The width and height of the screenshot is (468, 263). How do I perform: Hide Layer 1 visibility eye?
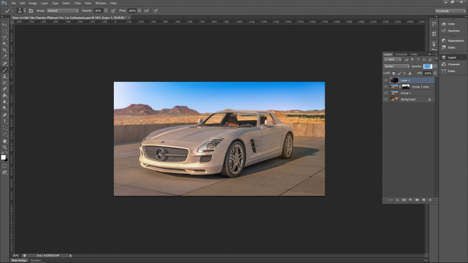pos(385,80)
